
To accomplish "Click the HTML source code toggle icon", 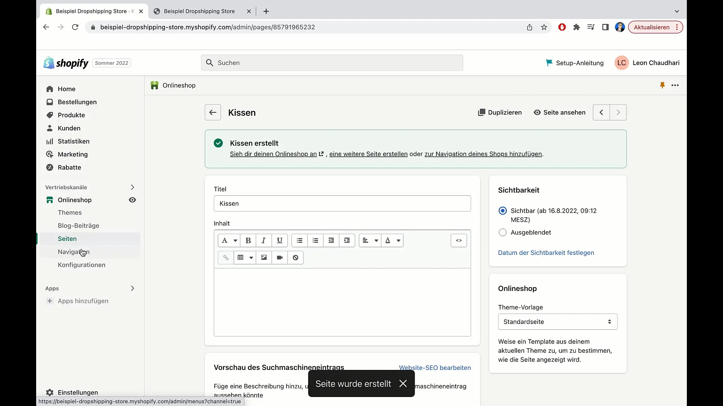I will click(x=458, y=241).
